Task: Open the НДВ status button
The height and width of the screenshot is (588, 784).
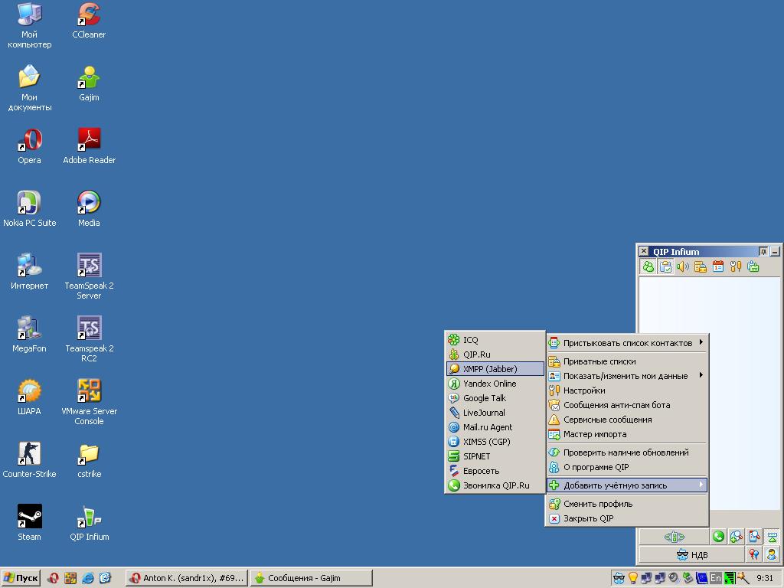Action: pos(692,554)
